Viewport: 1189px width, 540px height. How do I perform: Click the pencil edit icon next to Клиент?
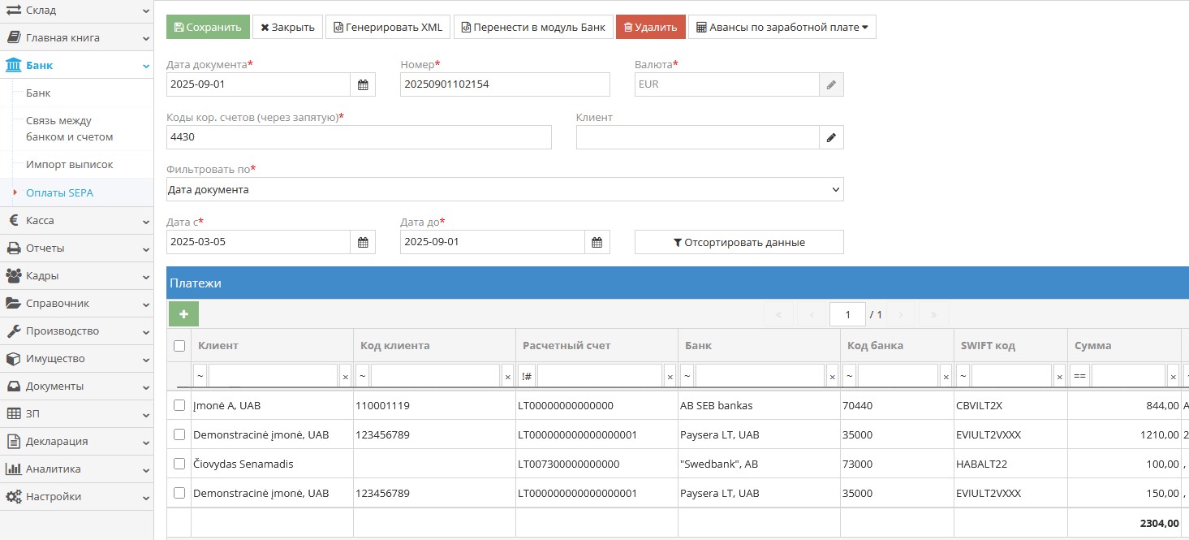tap(831, 138)
